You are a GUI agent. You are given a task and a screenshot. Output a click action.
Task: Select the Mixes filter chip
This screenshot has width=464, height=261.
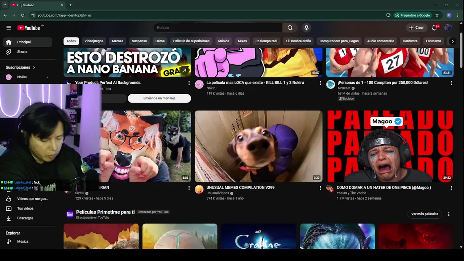242,41
